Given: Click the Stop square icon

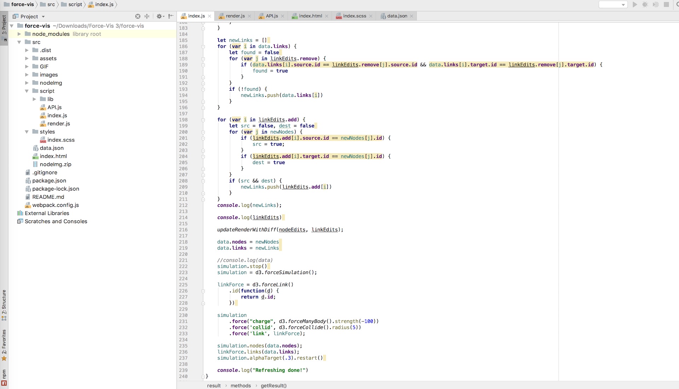Looking at the screenshot, I should click(x=666, y=5).
